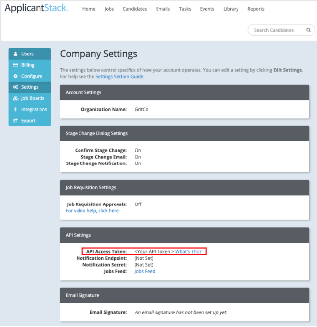This screenshot has height=327, width=317.
Task: Click the Job Requisition Approvals Off value
Action: click(138, 204)
